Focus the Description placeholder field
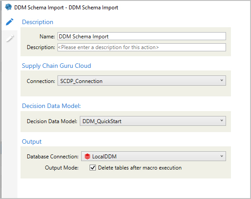Image resolution: width=251 pixels, height=199 pixels. 142,47
